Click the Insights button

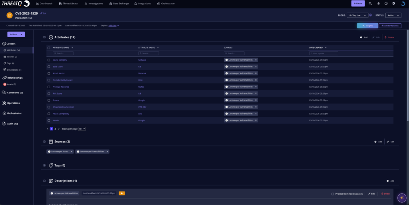(x=367, y=26)
